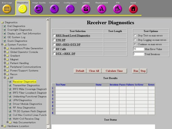The height and width of the screenshot is (129, 172).
Task: Open the Error Logs icon
Action: point(7,9)
